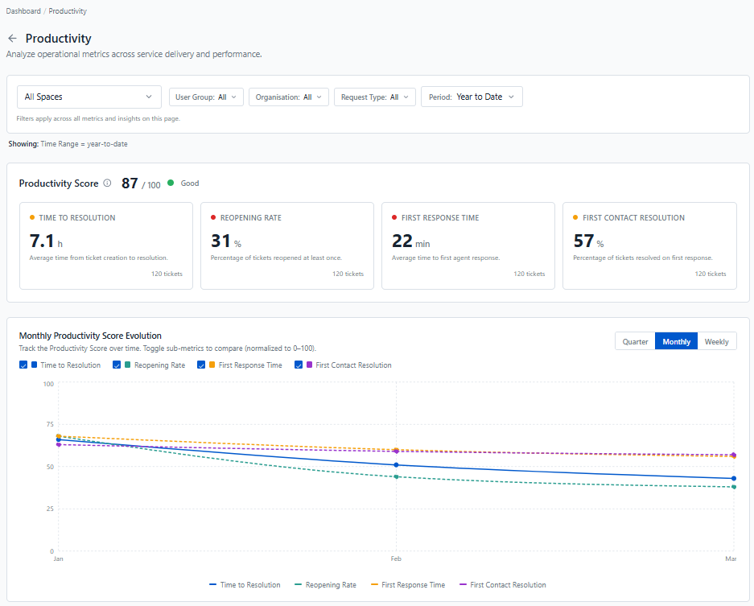
Task: Open the All Spaces dropdown
Action: point(89,97)
